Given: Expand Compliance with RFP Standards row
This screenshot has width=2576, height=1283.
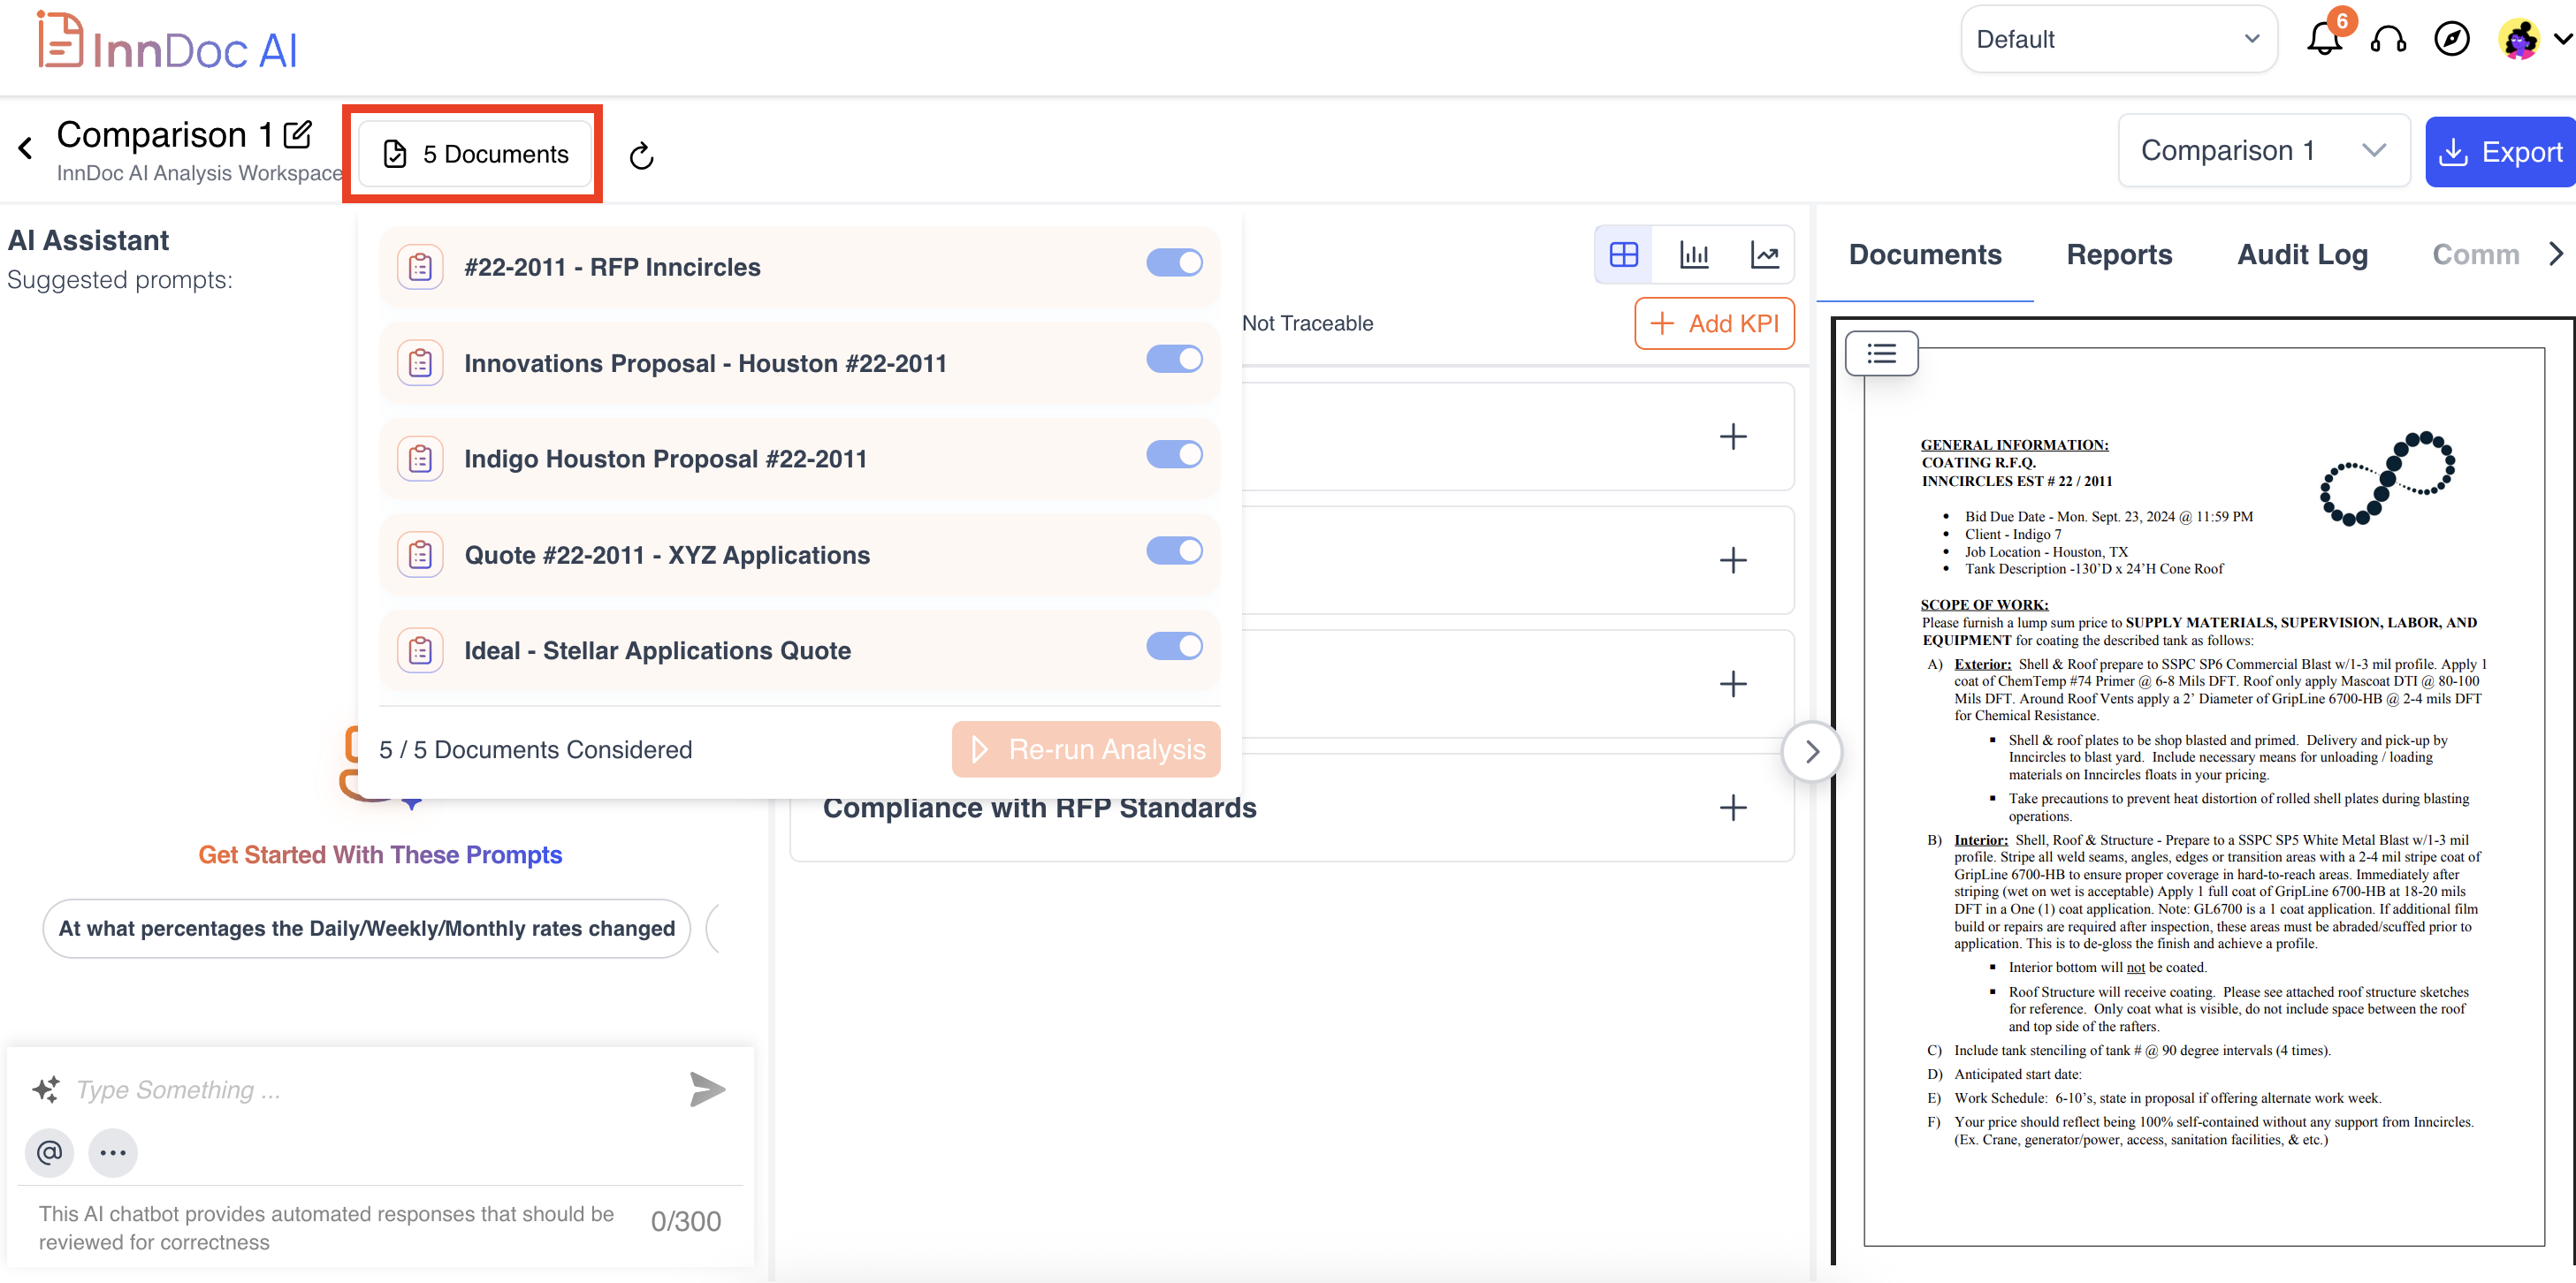Looking at the screenshot, I should point(1732,808).
